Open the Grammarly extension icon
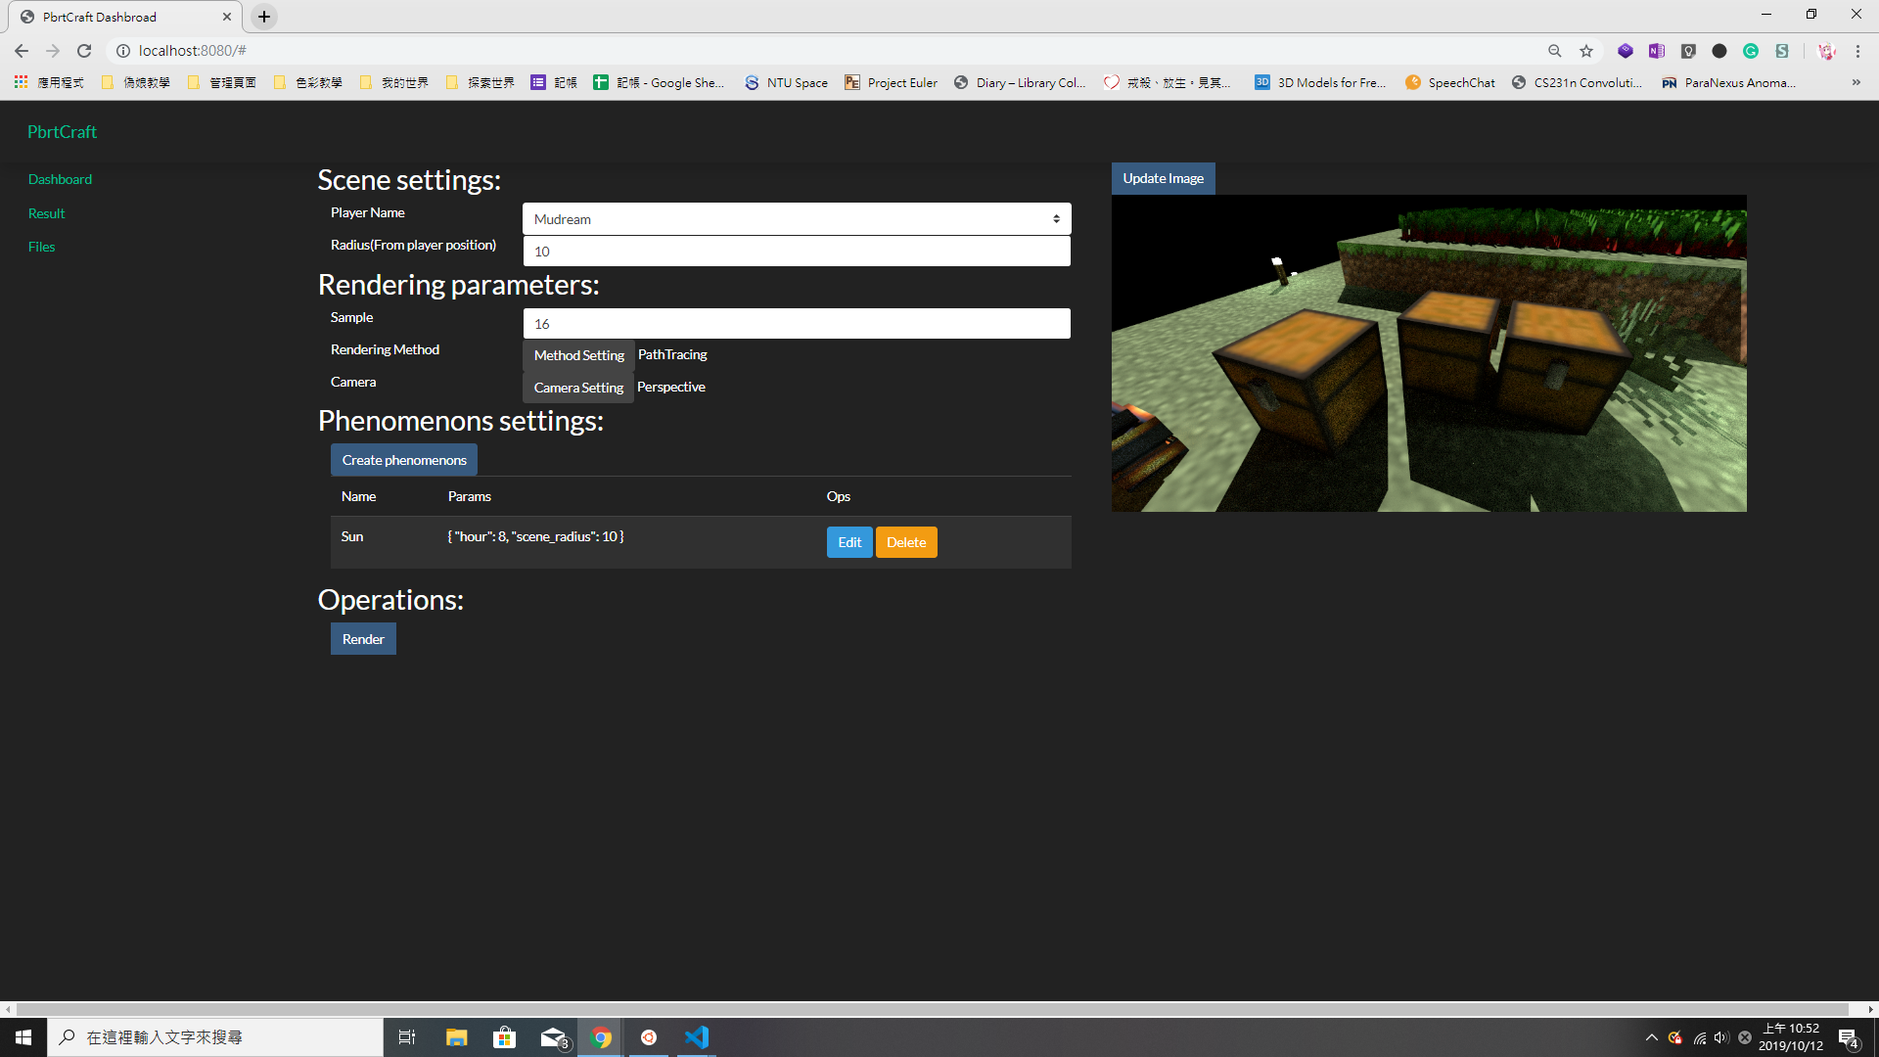The height and width of the screenshot is (1057, 1879). (x=1751, y=51)
